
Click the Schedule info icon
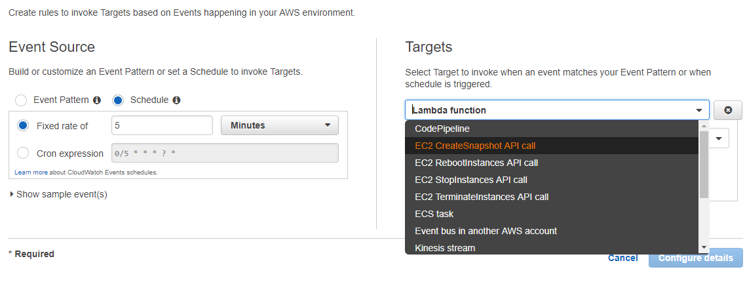tap(176, 100)
